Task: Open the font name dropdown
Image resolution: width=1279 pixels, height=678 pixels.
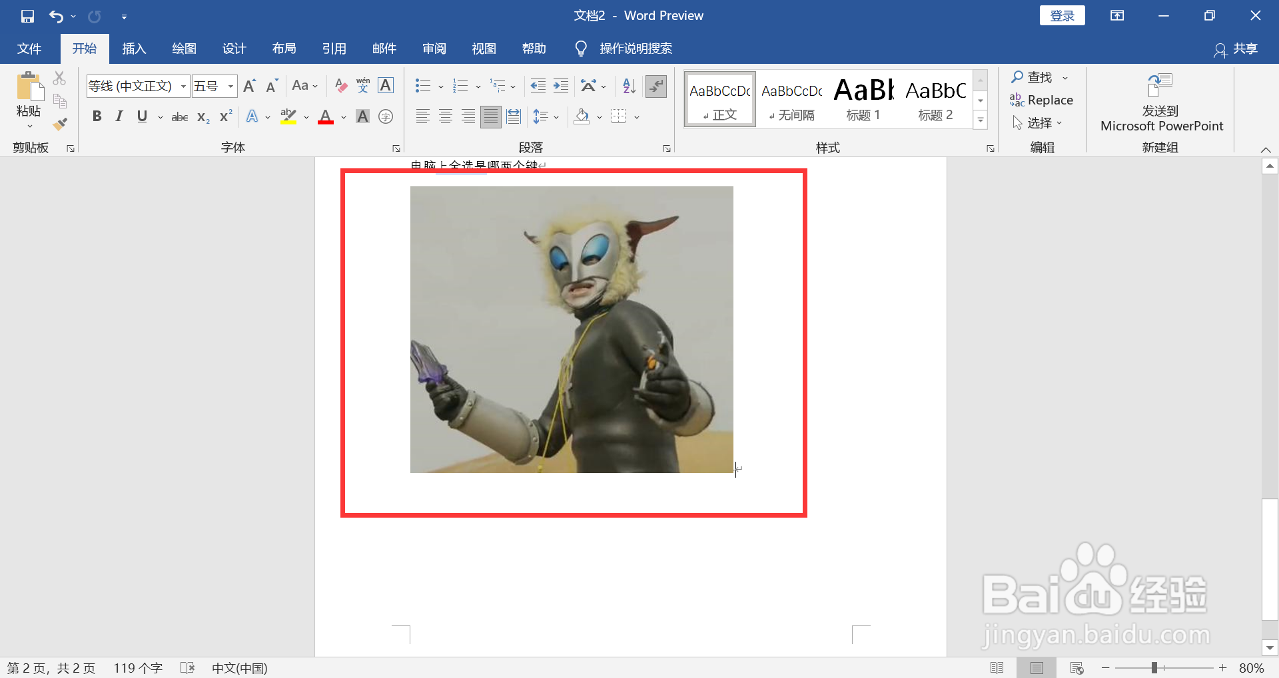Action: 183,86
